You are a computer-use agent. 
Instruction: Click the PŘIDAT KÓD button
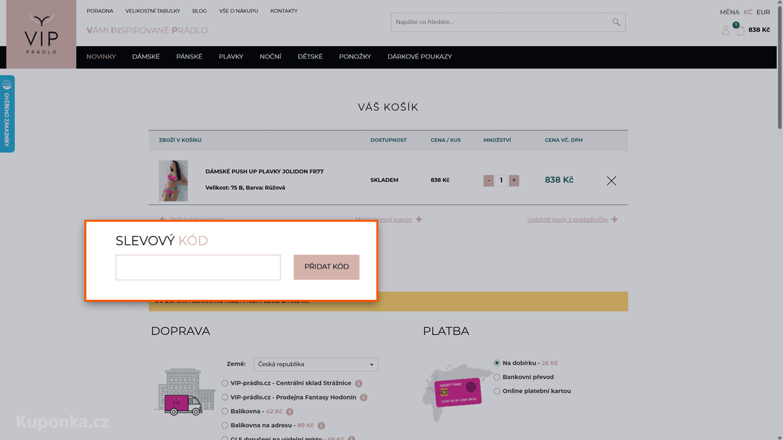coord(326,267)
